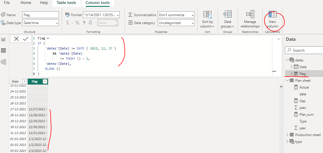Viewport: 323px width, 153px height.
Task: Expand the Production sheet table
Action: pyautogui.click(x=287, y=135)
